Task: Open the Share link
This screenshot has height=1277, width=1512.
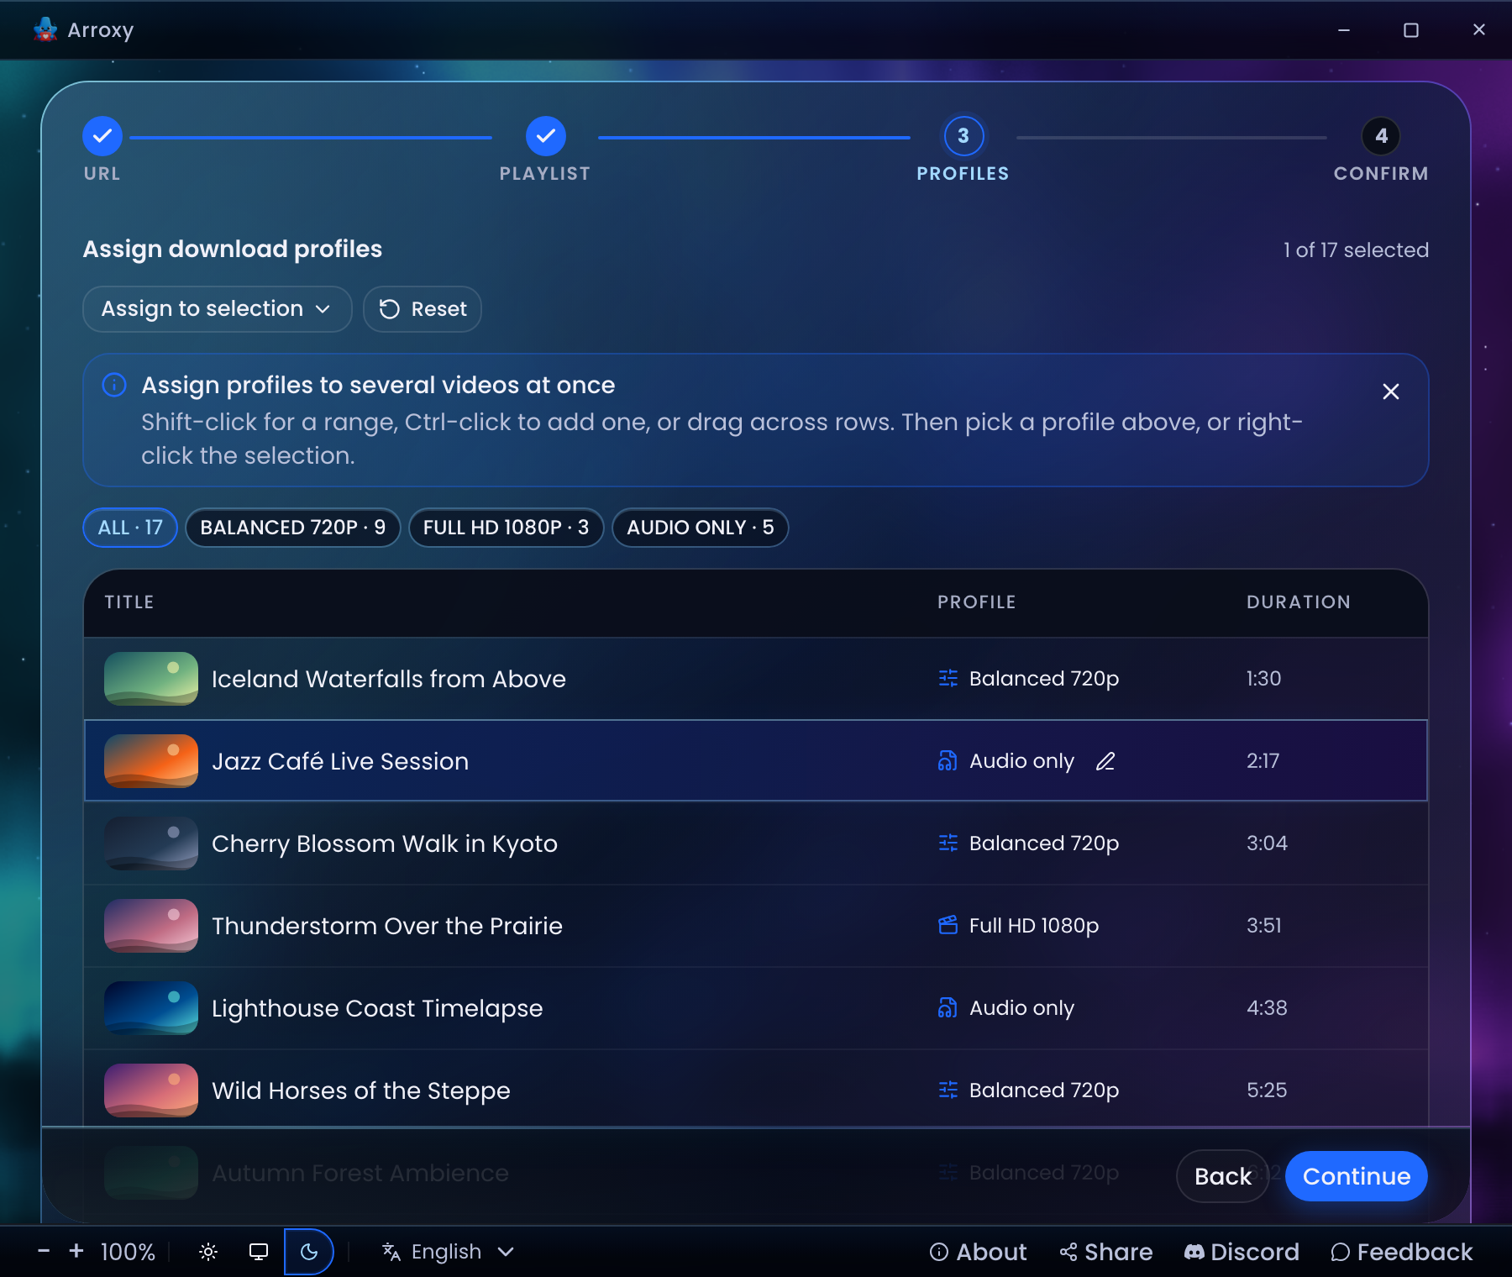Action: pyautogui.click(x=1106, y=1252)
